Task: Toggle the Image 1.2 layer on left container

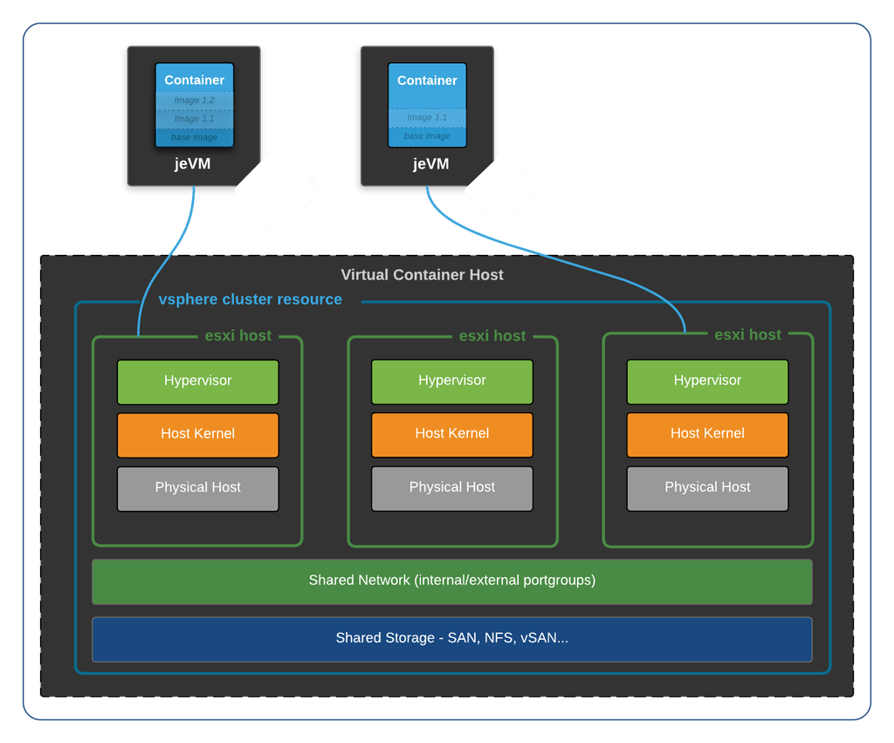Action: tap(194, 100)
